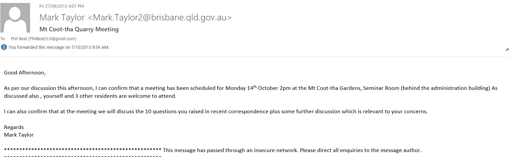Click the Mark Taylor signature name
Viewport: 509px width, 157px height.
[19, 135]
